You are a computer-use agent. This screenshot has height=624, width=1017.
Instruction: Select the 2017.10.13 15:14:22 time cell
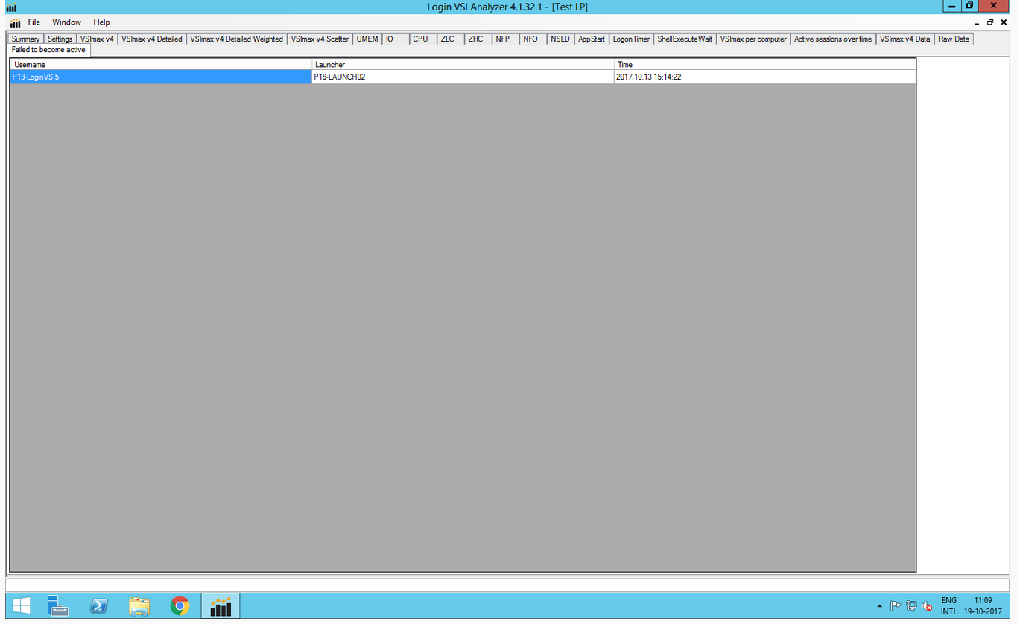tap(764, 77)
